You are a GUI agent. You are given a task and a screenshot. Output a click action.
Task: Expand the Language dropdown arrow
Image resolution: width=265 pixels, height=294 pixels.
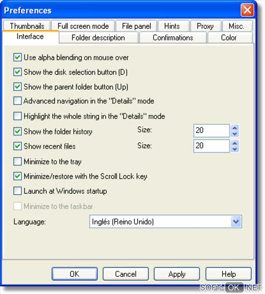pos(236,222)
